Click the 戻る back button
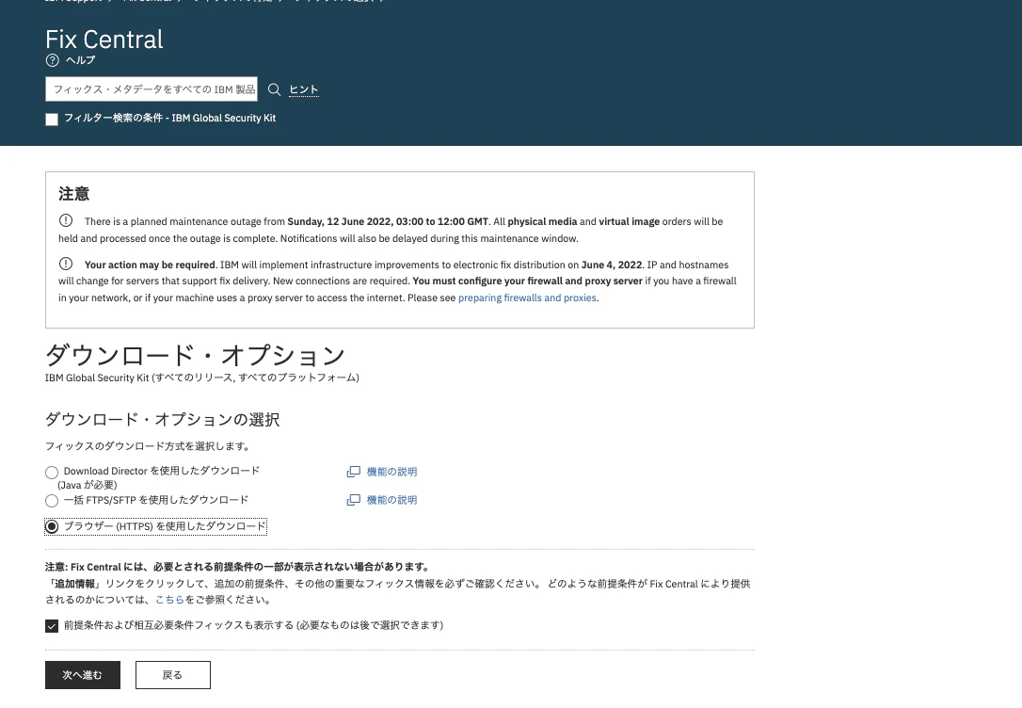1022x708 pixels. 173,675
